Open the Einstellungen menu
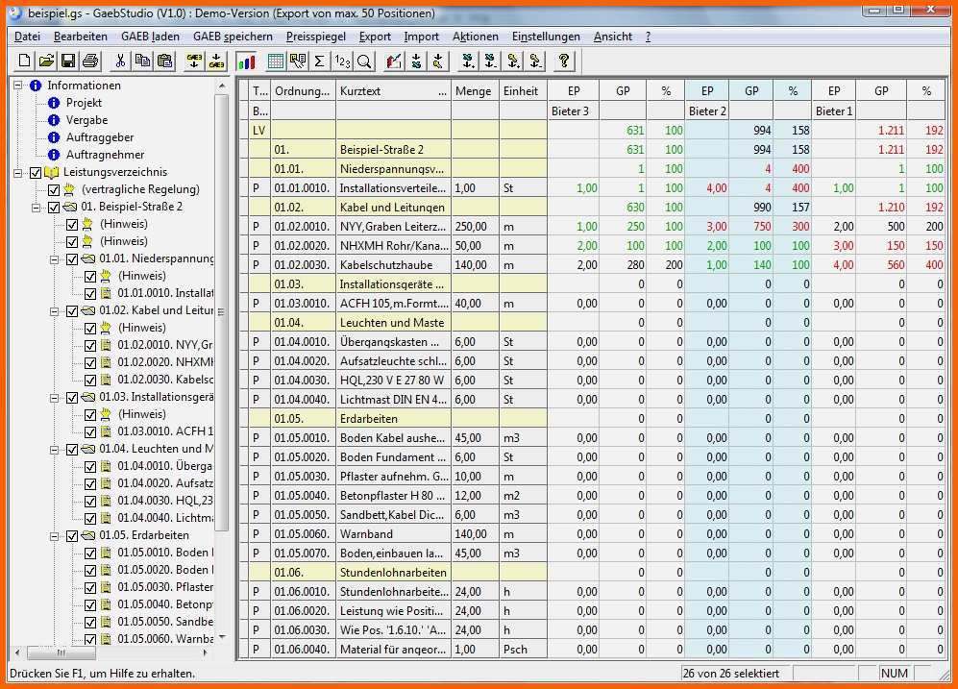This screenshot has width=958, height=689. (x=546, y=37)
